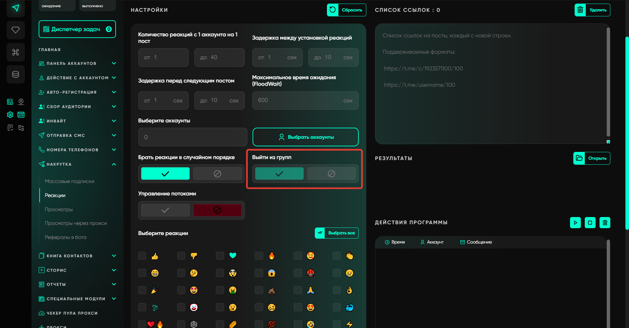This screenshot has width=629, height=328.
Task: Click the stop button in program actions
Action: pyautogui.click(x=590, y=223)
